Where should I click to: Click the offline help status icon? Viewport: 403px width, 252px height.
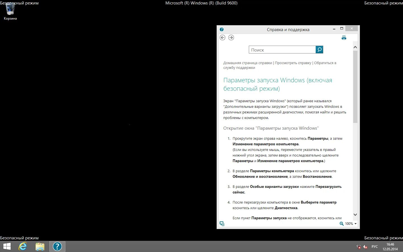click(222, 224)
